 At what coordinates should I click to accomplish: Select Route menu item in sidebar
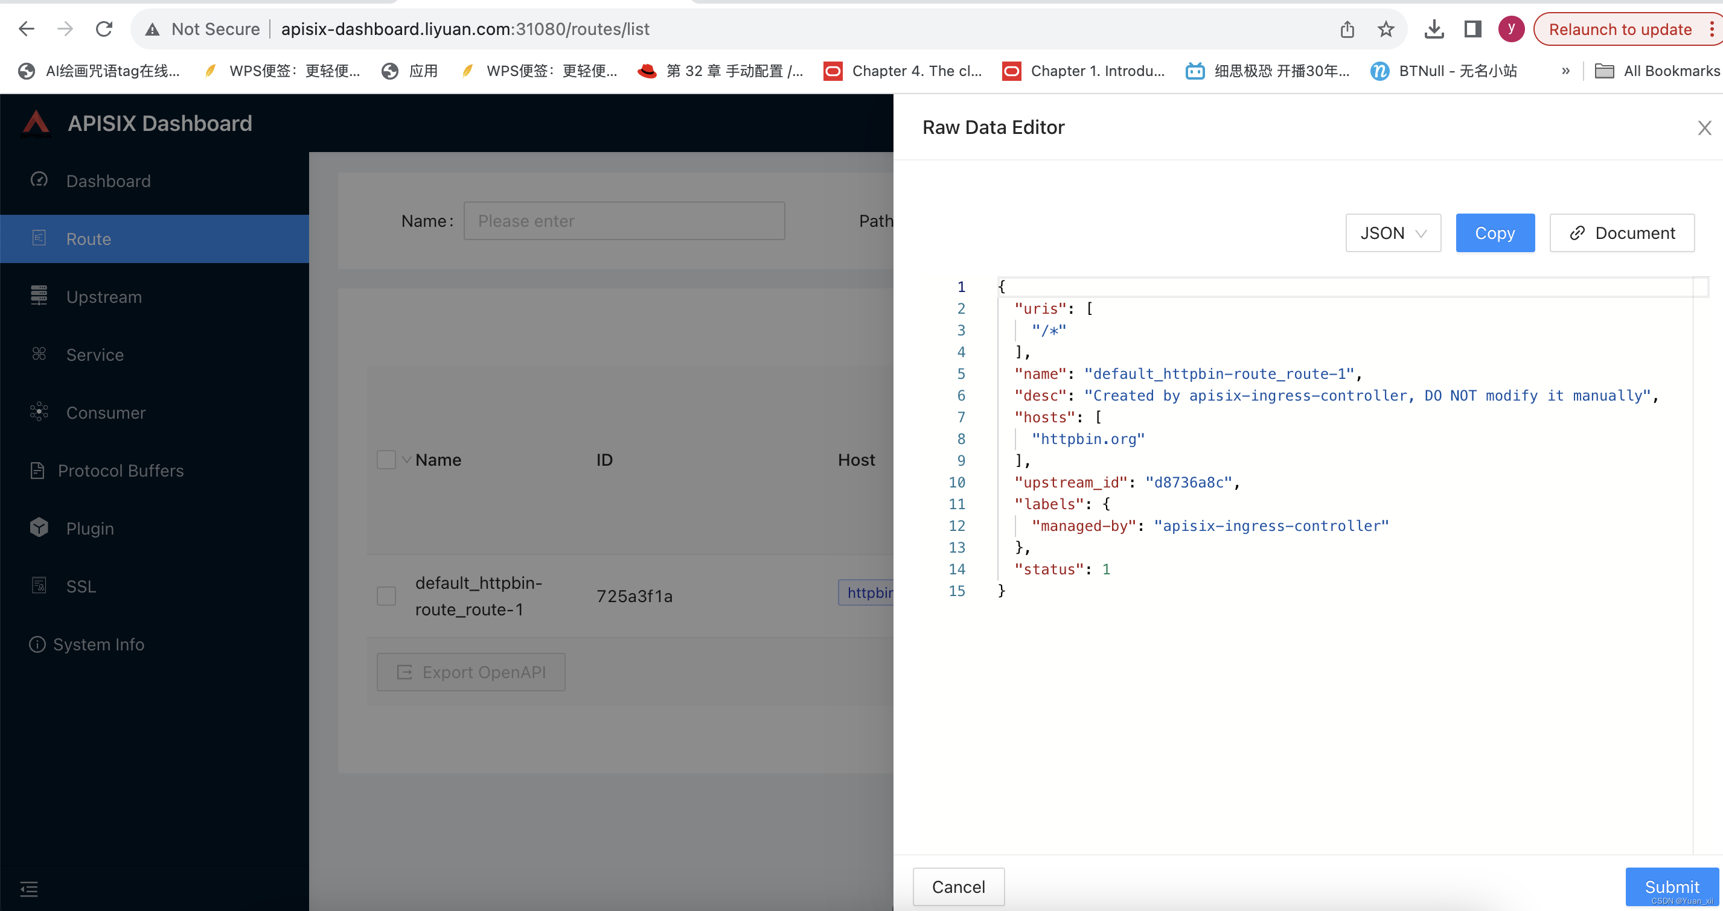(90, 238)
